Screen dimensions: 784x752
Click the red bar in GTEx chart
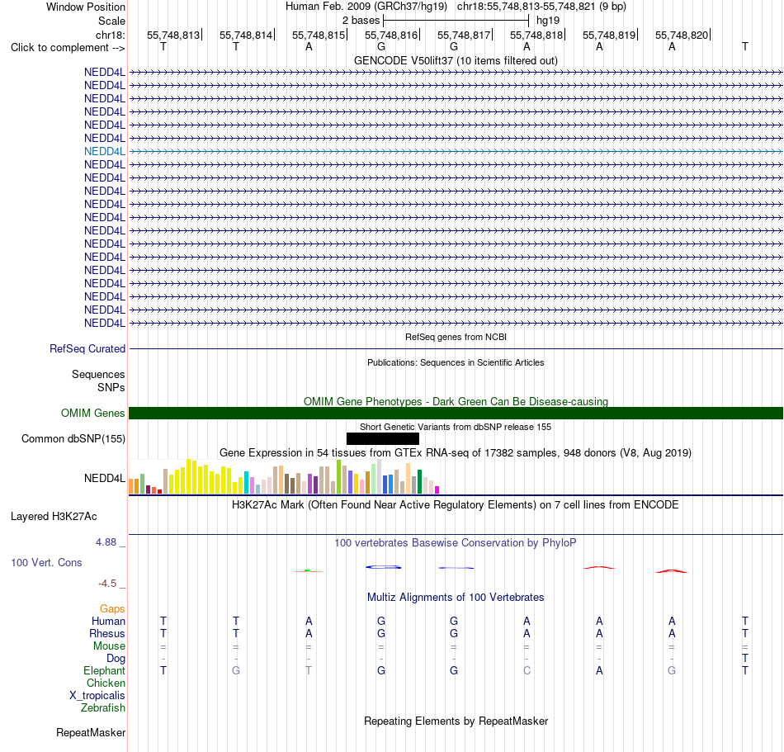click(x=159, y=491)
